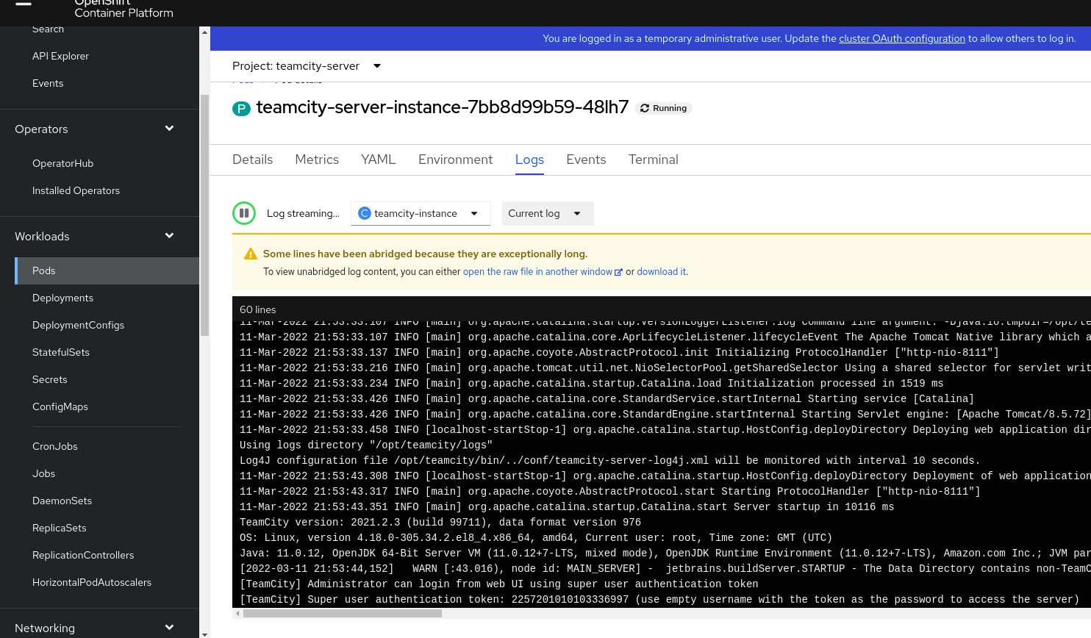Image resolution: width=1091 pixels, height=638 pixels.
Task: Open the Current log dropdown
Action: tap(547, 213)
